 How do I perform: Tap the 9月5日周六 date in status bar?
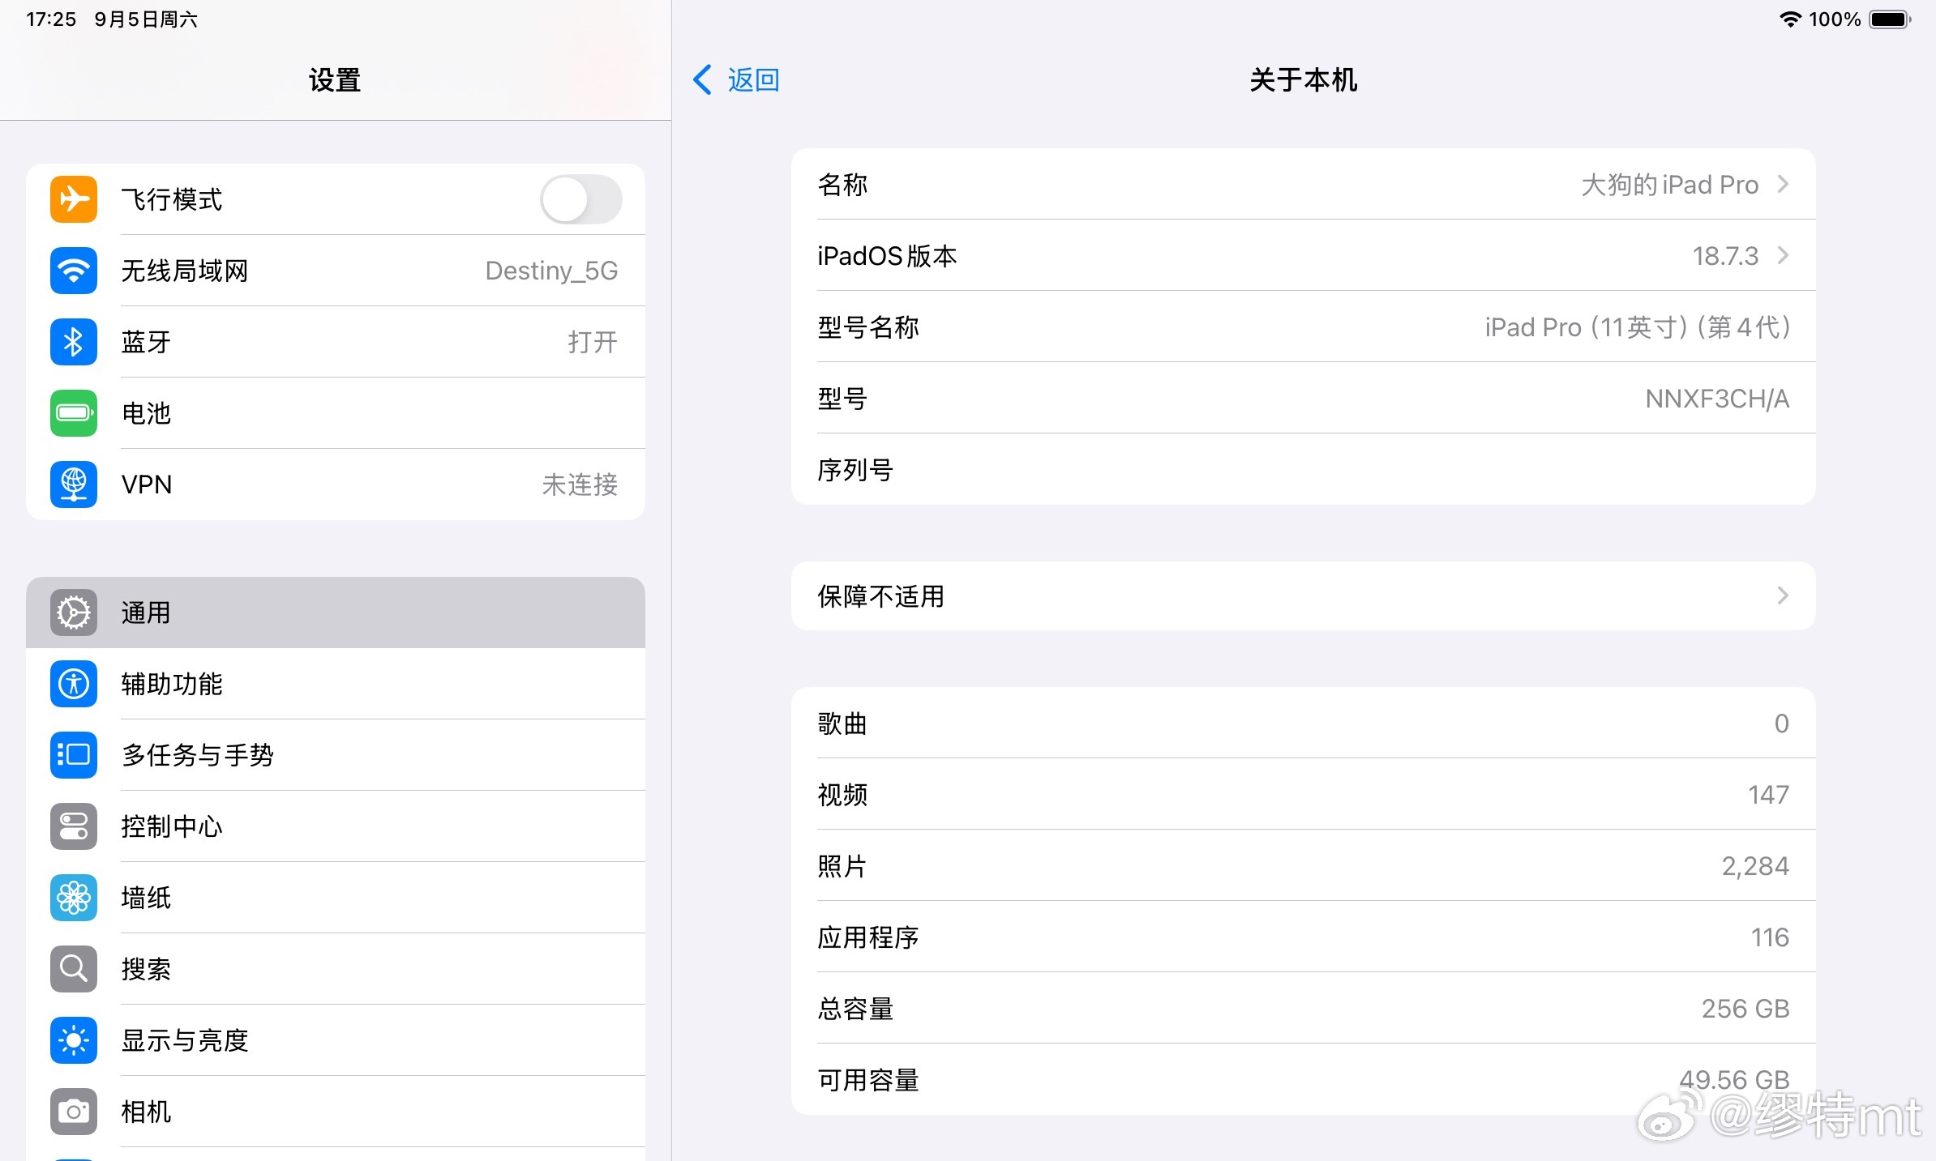click(x=146, y=19)
